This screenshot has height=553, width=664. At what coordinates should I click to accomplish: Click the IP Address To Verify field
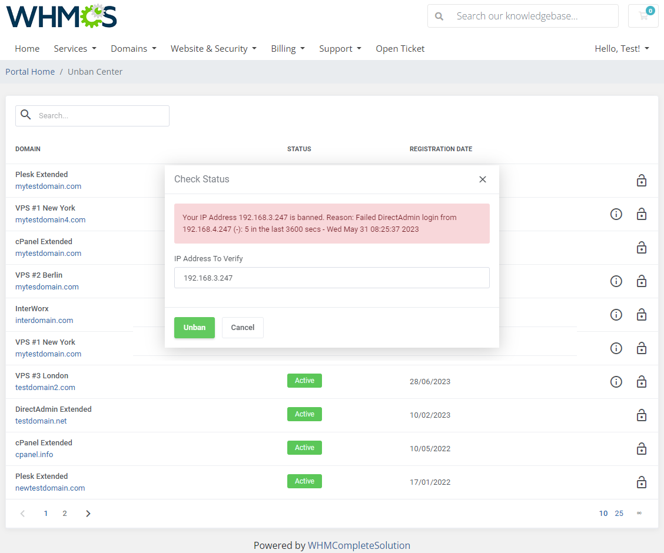pyautogui.click(x=331, y=278)
